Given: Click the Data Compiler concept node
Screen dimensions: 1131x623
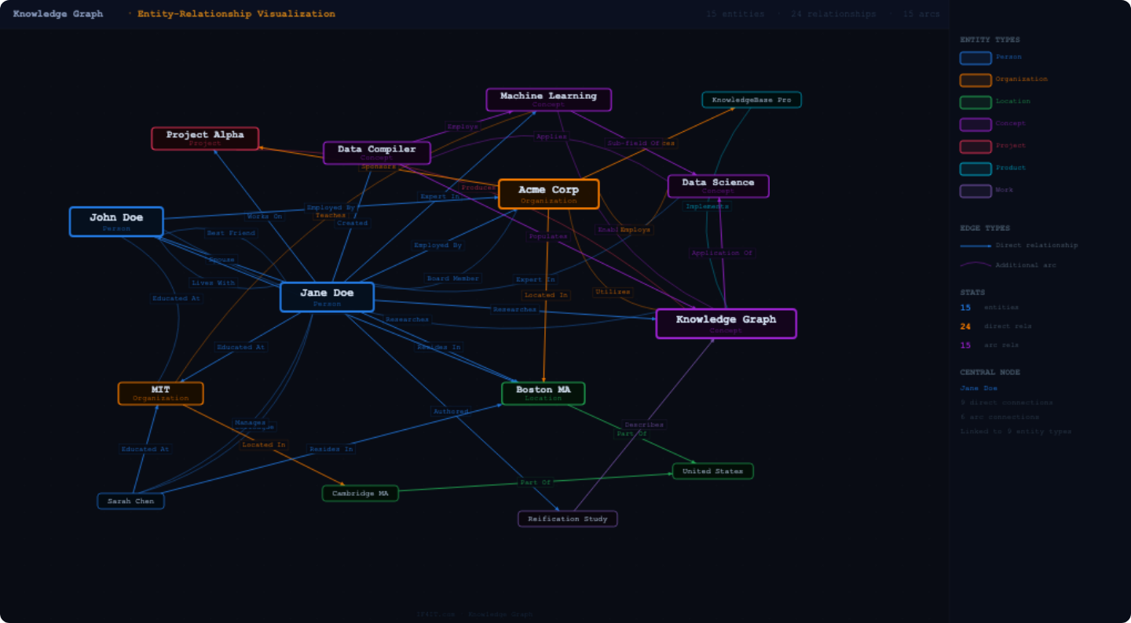Looking at the screenshot, I should click(x=376, y=152).
